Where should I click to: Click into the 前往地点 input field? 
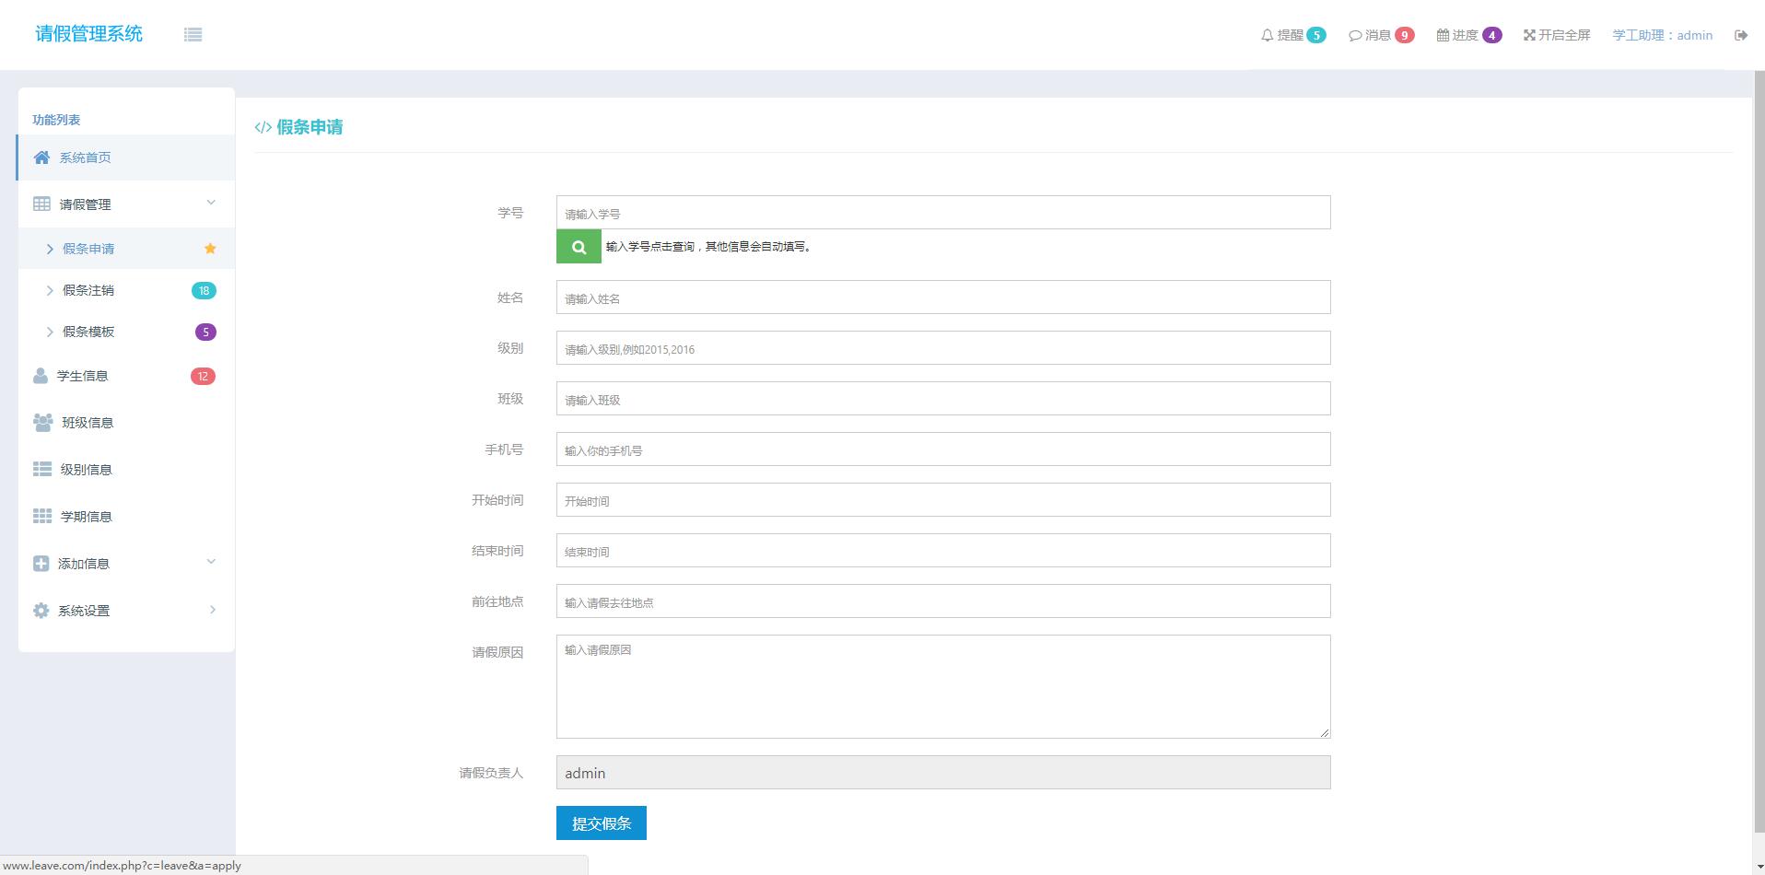[943, 601]
